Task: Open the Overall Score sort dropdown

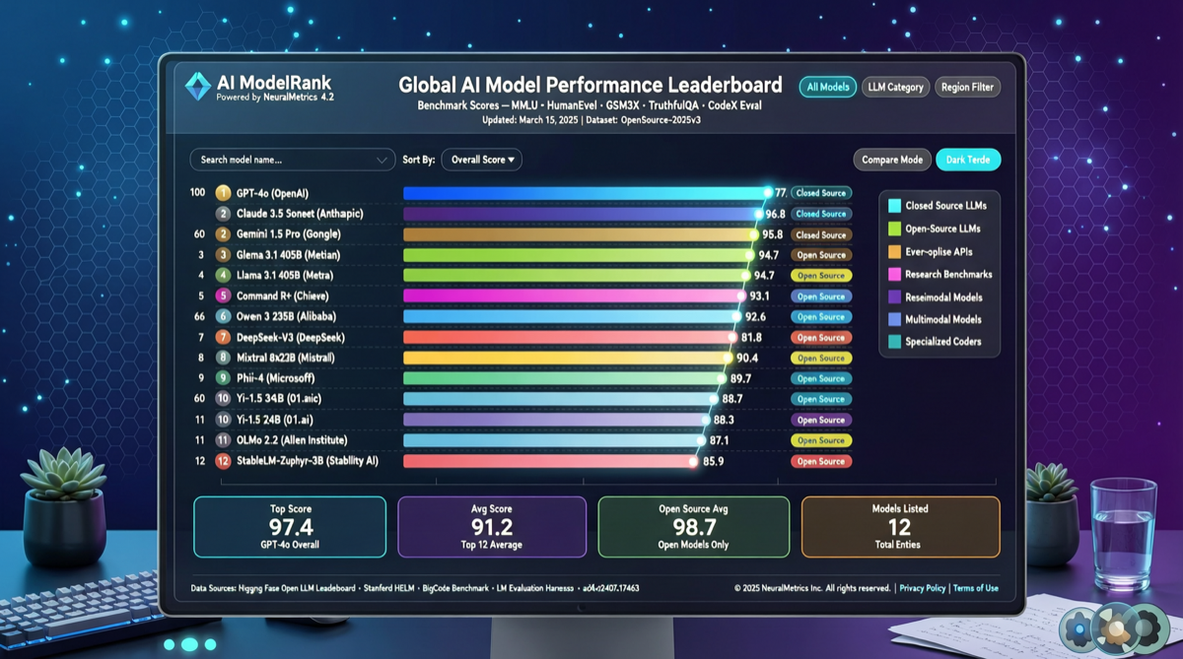Action: click(x=481, y=160)
